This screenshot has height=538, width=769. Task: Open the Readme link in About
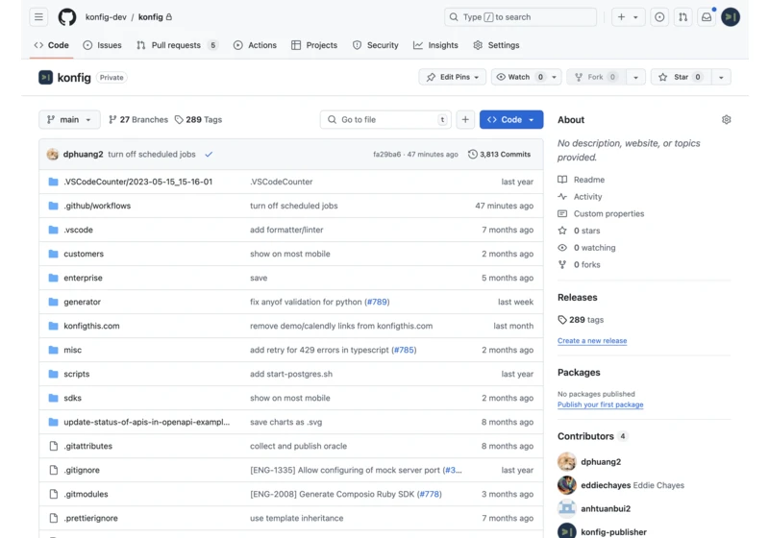point(582,180)
